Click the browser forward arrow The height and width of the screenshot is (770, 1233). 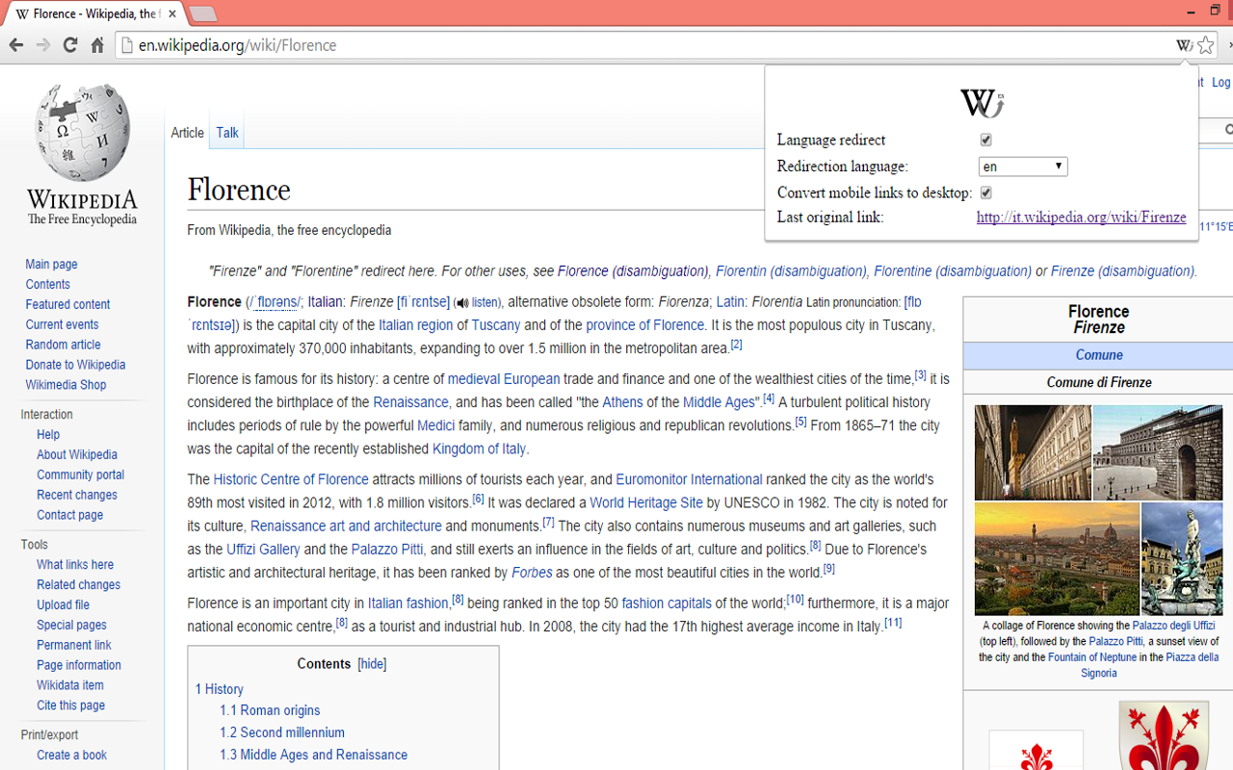point(43,45)
